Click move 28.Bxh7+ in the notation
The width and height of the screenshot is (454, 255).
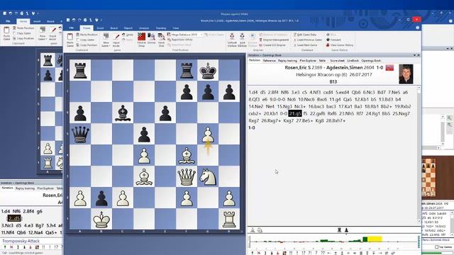[x=336, y=120]
